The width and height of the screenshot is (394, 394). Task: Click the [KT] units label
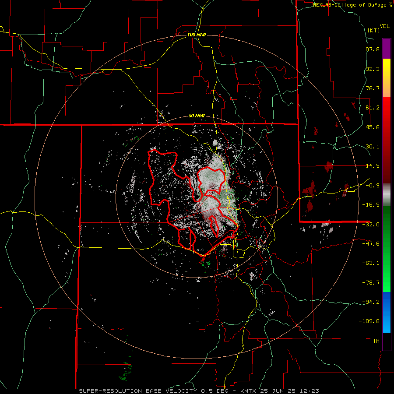click(373, 30)
